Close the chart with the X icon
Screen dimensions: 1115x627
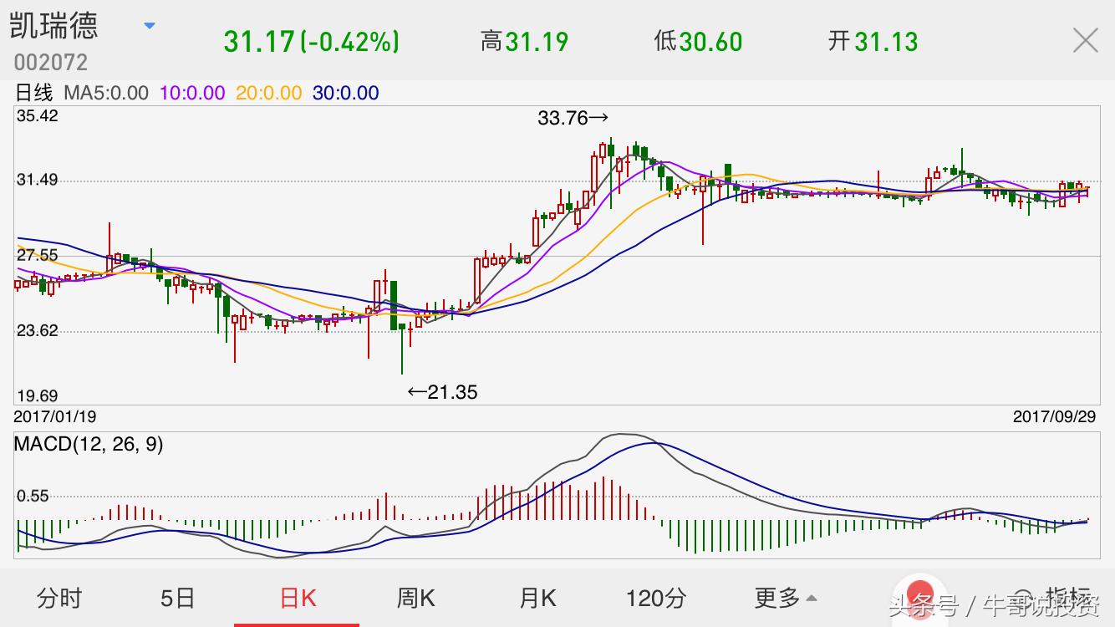[x=1085, y=40]
